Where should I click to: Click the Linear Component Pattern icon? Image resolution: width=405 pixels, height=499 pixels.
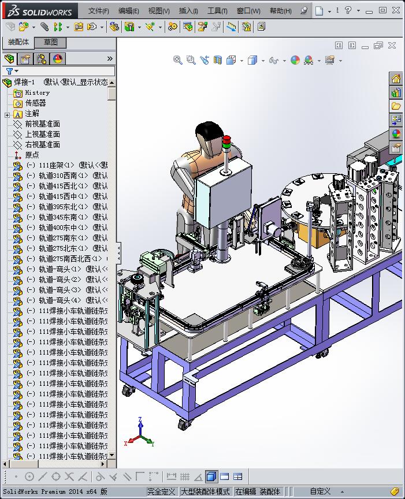tap(58, 27)
